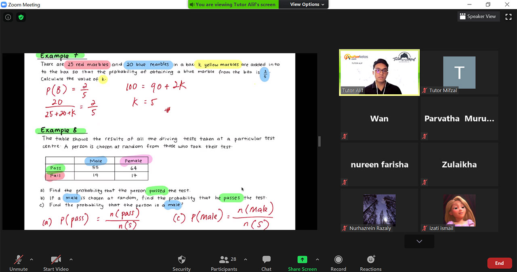Click 'k yellow marbles' highlighted text

click(x=218, y=64)
